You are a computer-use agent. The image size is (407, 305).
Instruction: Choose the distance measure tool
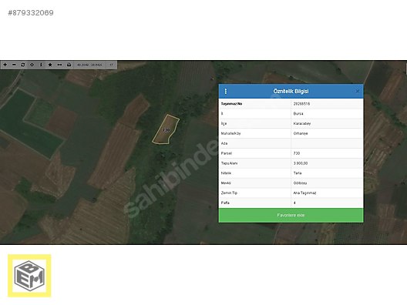click(59, 65)
